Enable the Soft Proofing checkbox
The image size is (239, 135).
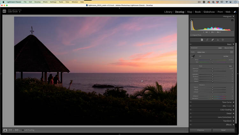(23, 130)
